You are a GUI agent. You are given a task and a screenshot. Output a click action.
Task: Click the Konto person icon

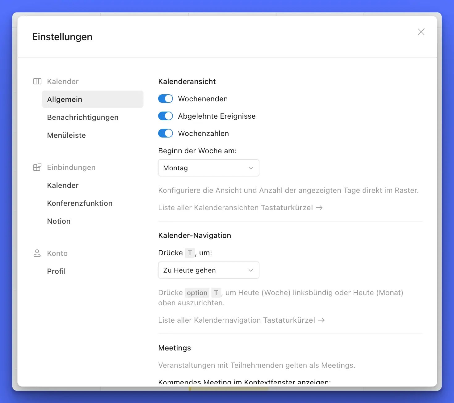37,253
